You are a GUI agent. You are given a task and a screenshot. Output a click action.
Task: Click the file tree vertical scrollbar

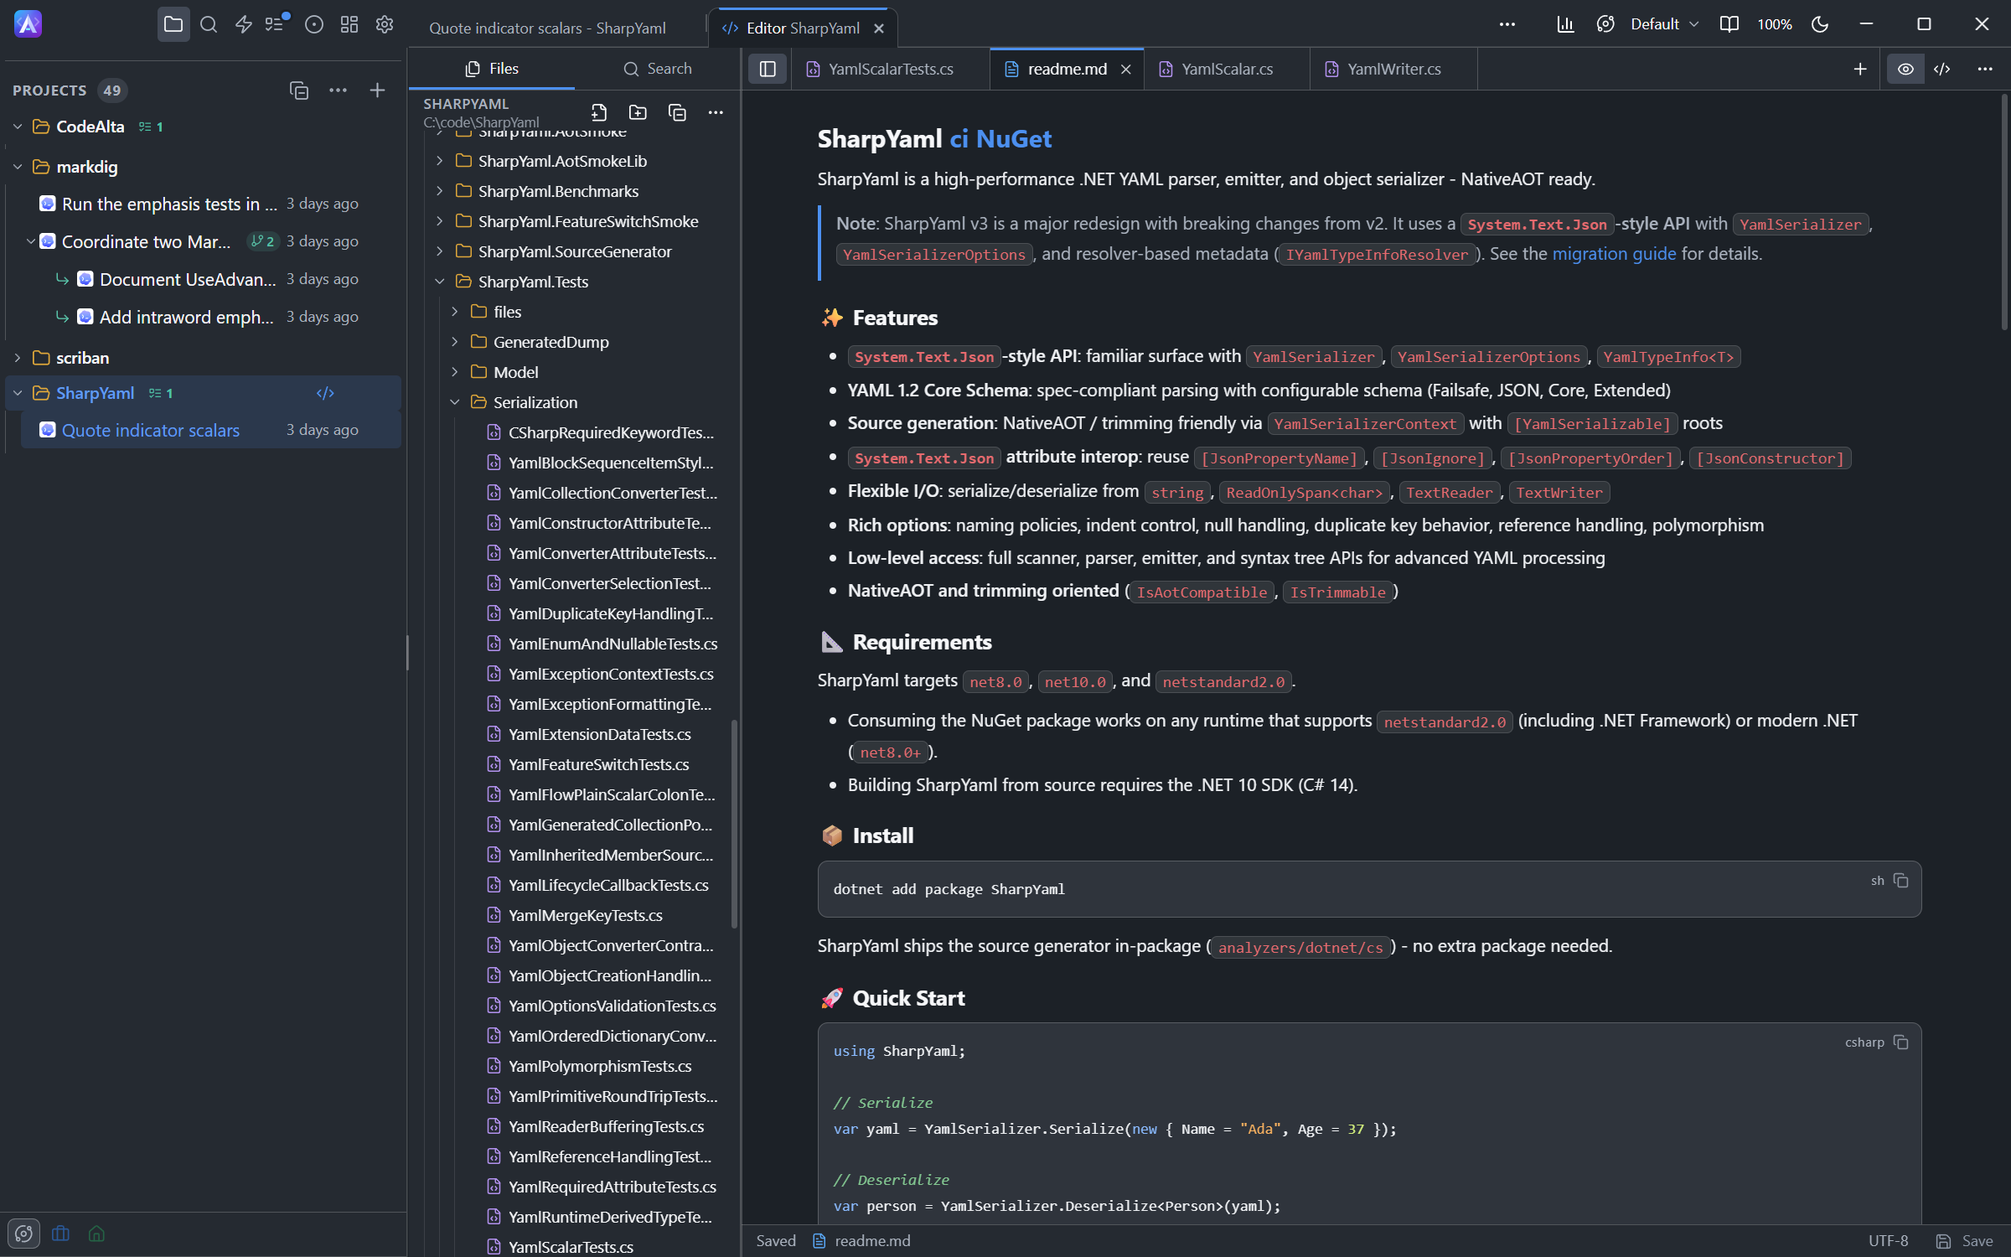click(735, 824)
